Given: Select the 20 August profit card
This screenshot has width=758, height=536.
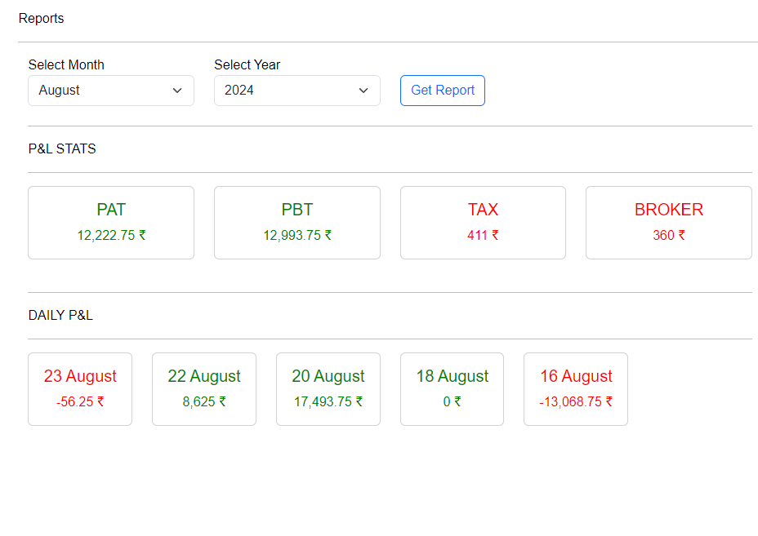Looking at the screenshot, I should pyautogui.click(x=328, y=388).
